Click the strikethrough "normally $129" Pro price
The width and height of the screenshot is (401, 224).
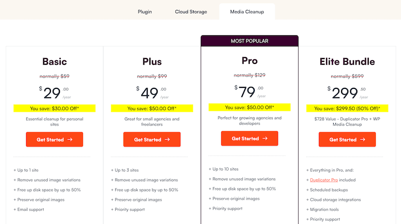click(x=250, y=75)
